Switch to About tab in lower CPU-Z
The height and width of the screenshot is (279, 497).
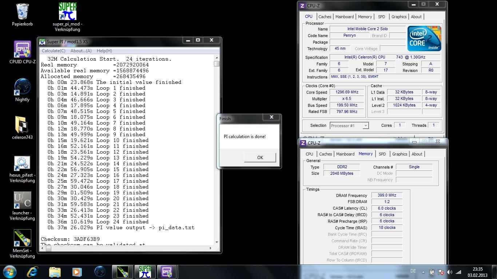pyautogui.click(x=417, y=154)
